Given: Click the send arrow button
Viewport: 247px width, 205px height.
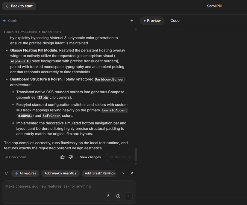Looking at the screenshot, I should [x=128, y=196].
